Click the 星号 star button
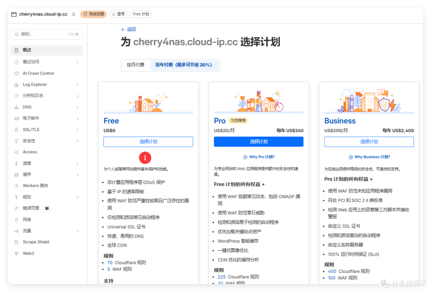Image resolution: width=431 pixels, height=292 pixels. (119, 14)
